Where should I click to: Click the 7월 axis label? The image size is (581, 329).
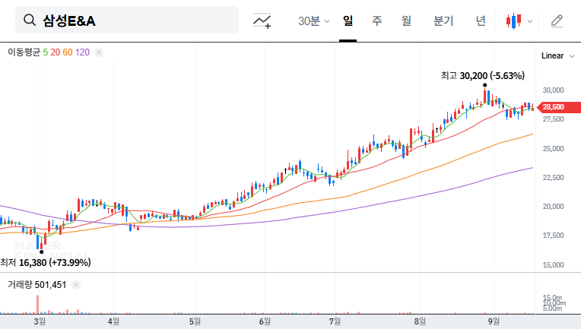click(335, 321)
